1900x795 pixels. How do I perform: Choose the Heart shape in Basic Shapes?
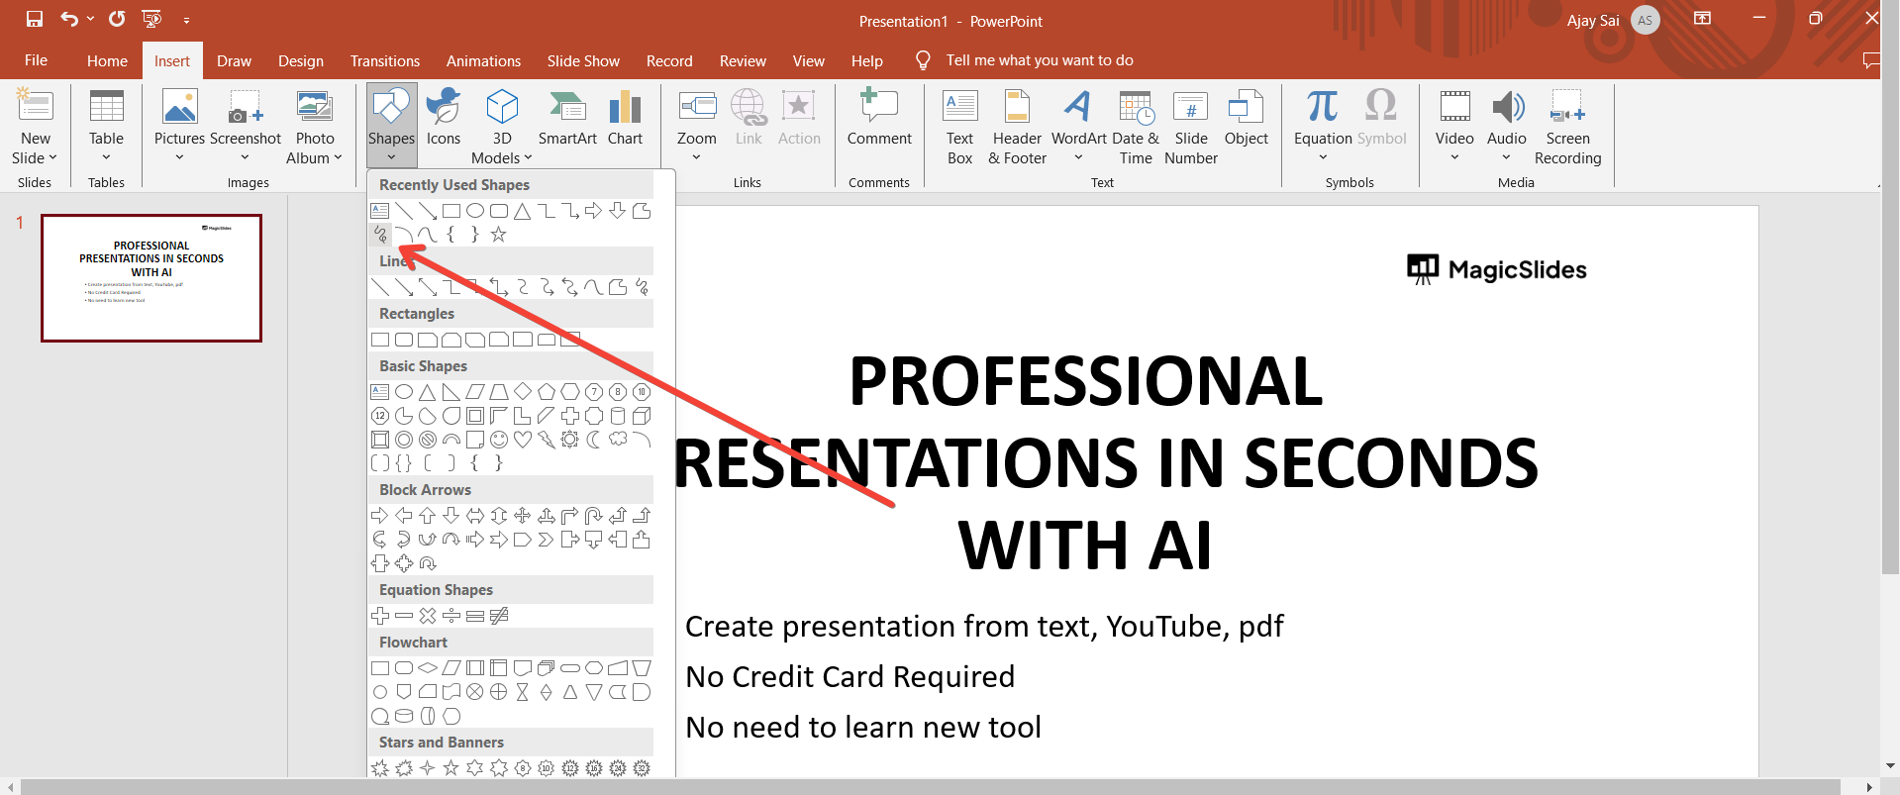tap(523, 440)
